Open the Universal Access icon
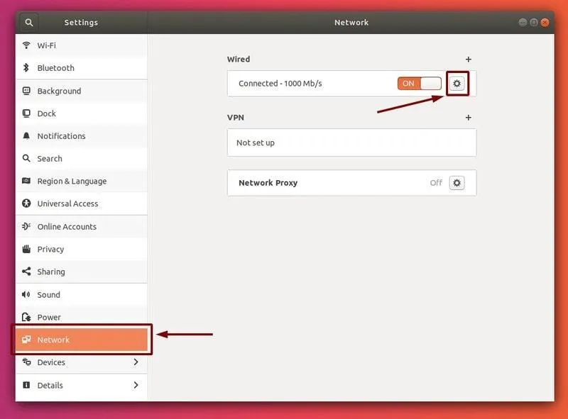Screen dimensions: 568x419 point(26,203)
